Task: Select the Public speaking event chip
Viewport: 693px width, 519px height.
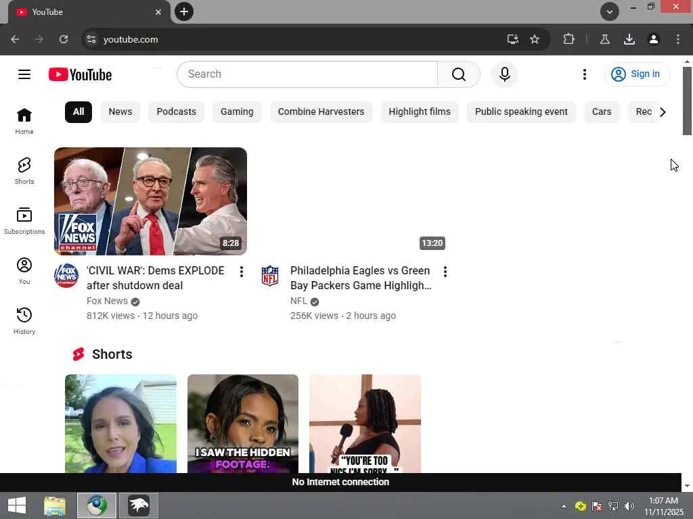Action: (x=521, y=112)
